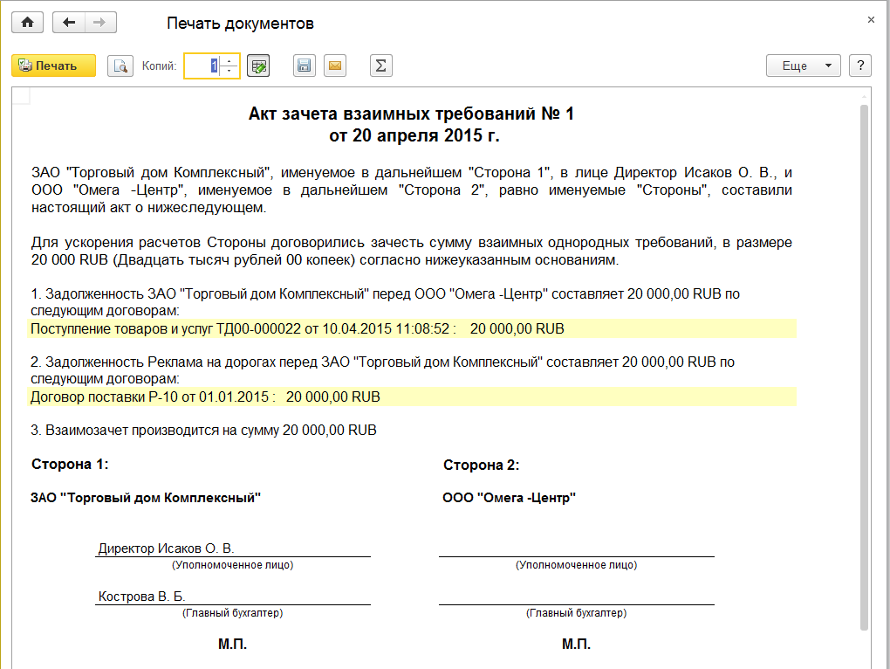This screenshot has width=890, height=669.
Task: Open help with the question mark button
Action: point(860,66)
